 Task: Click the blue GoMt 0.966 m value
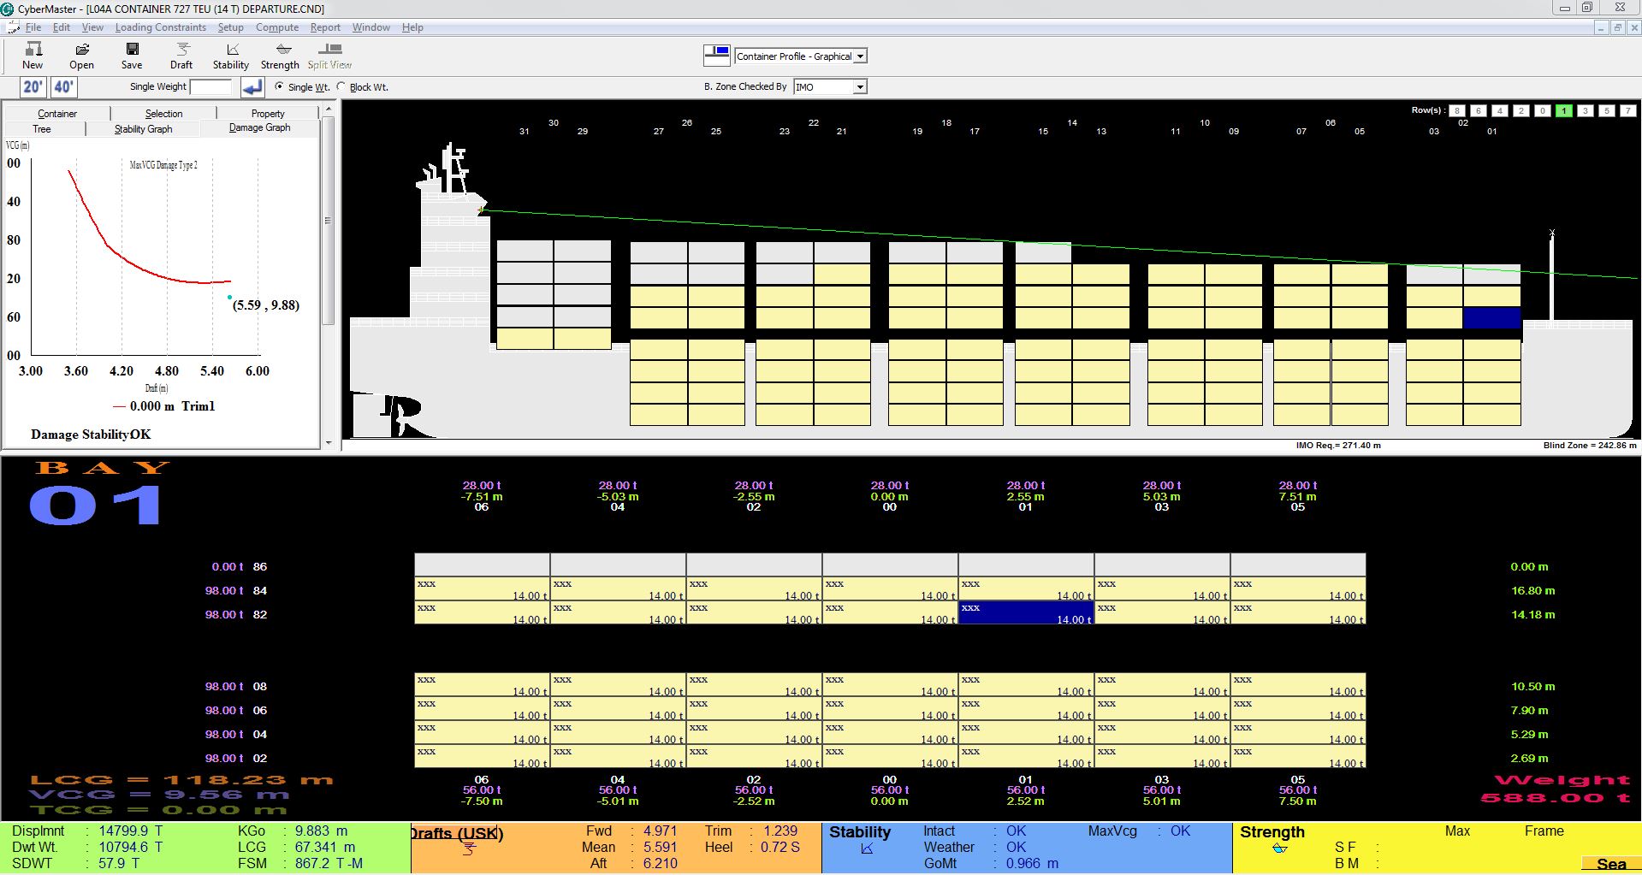[x=1032, y=863]
